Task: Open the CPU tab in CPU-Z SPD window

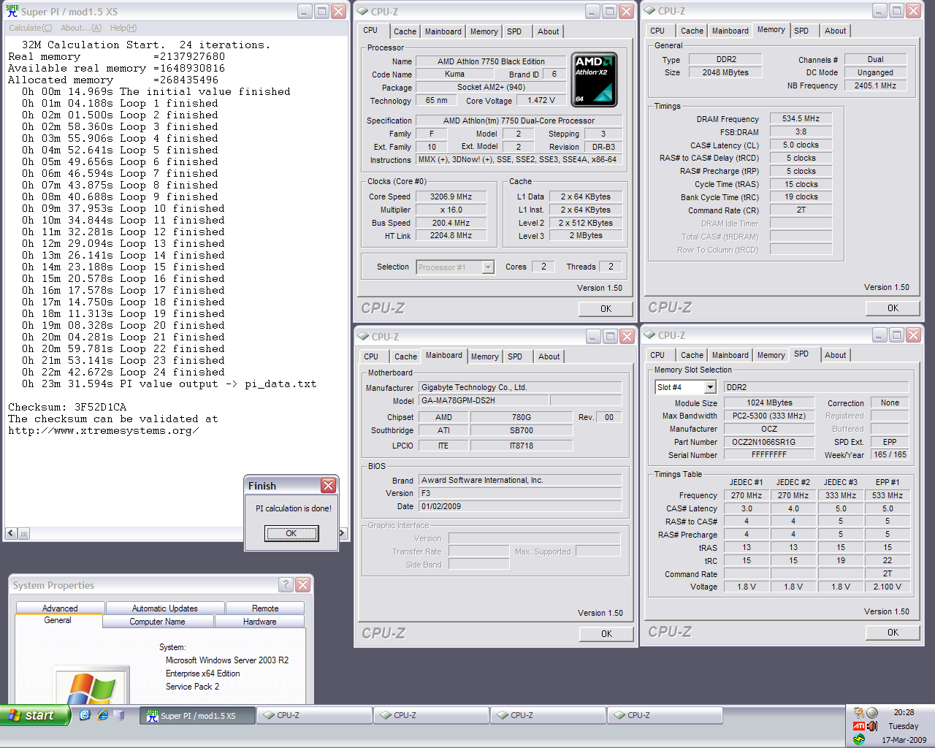Action: 657,355
